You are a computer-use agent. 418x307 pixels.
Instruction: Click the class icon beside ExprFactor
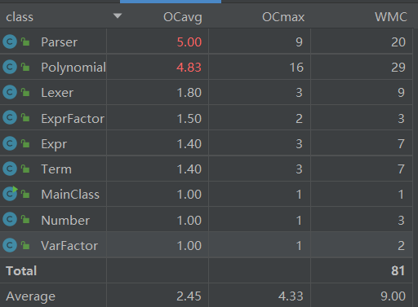point(10,118)
